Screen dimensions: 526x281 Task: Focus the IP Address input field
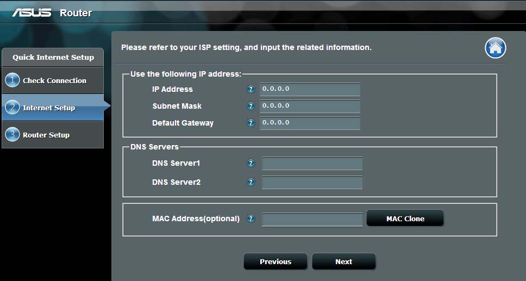[x=310, y=89]
